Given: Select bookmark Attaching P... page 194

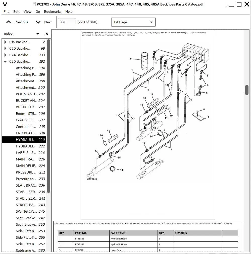Looking at the screenshot, I should tap(24, 68).
